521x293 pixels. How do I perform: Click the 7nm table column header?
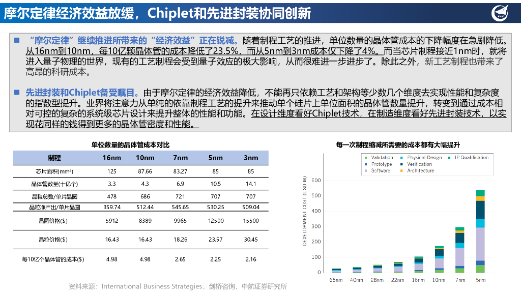pyautogui.click(x=181, y=158)
